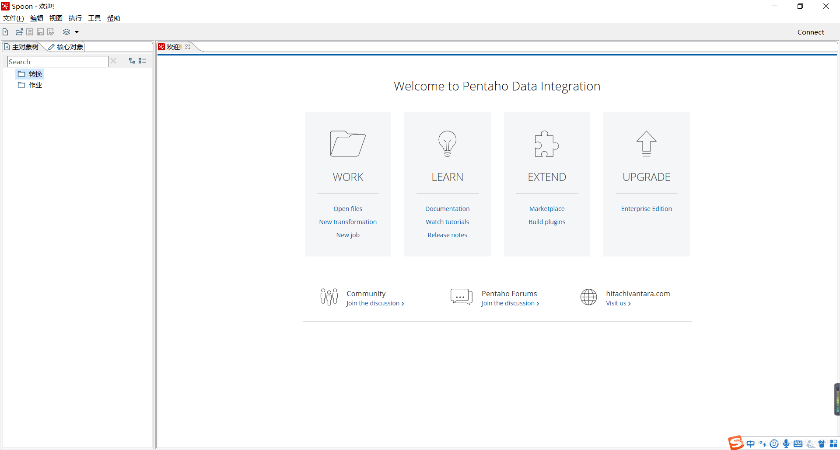Click the Explore repository toolbar icon
Screen dimensions: 840x450
(30, 32)
